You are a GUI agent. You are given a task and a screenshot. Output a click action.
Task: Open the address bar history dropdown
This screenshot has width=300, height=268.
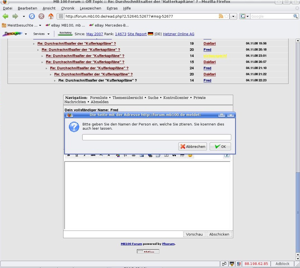point(234,16)
